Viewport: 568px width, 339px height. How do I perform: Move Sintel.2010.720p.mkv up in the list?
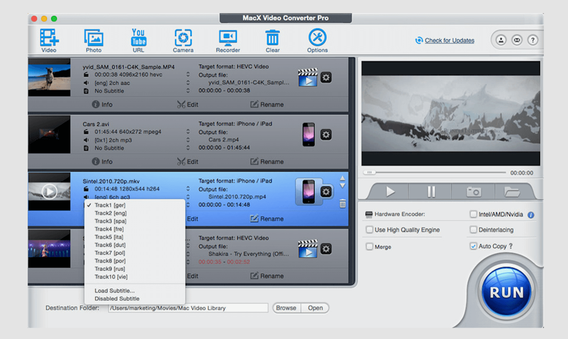[342, 179]
